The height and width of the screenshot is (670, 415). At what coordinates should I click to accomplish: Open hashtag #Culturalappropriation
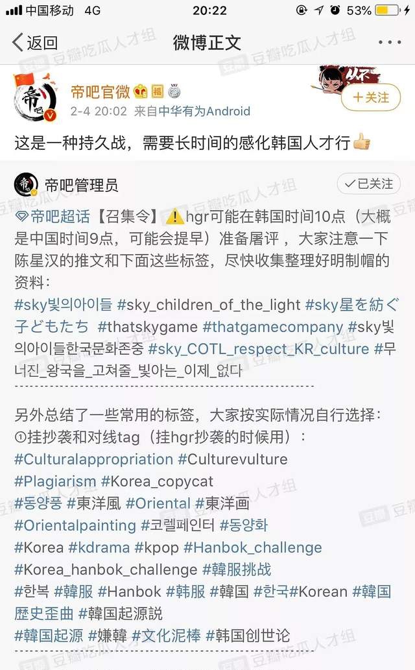pyautogui.click(x=93, y=459)
